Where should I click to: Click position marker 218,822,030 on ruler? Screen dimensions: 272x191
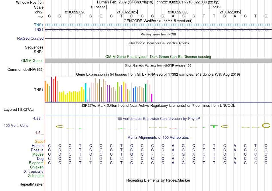pos(178,12)
